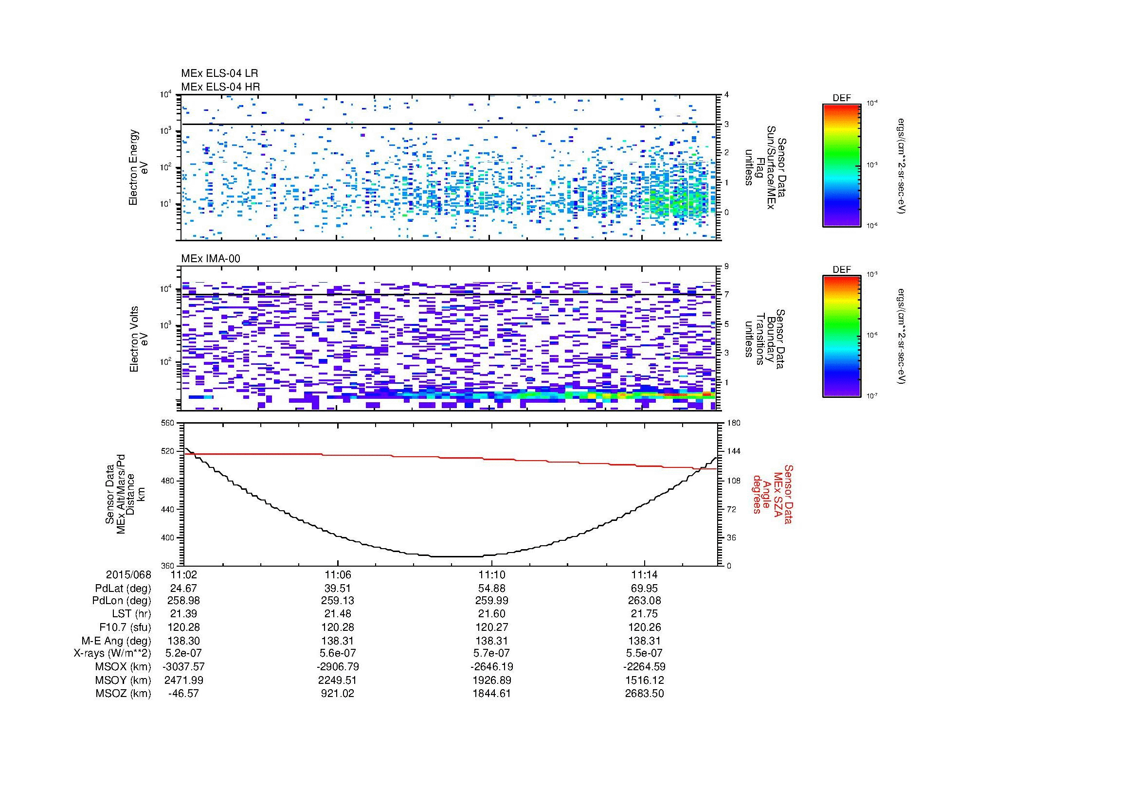Click the MSOY value 2249.51
Screen dimensions: 1138x804
338,680
